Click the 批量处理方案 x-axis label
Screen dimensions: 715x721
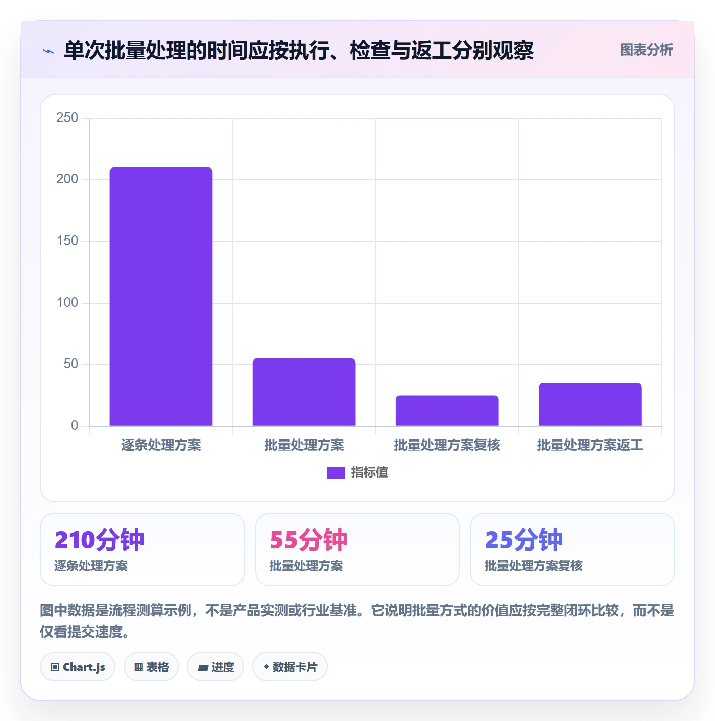(x=304, y=445)
